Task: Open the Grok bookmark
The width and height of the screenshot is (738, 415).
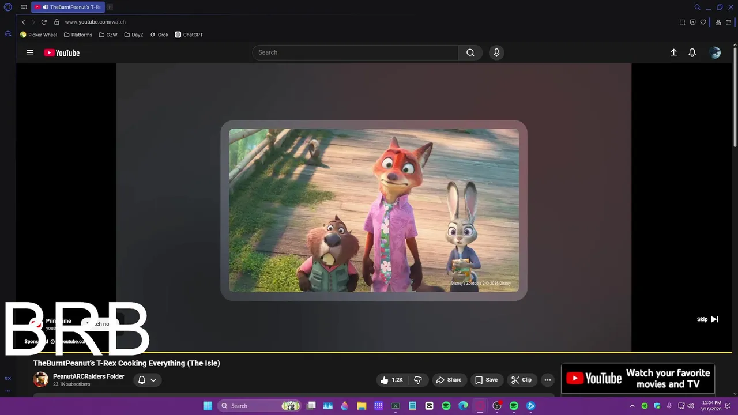Action: coord(159,35)
